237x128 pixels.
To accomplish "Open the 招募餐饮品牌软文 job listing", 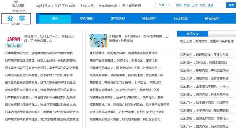I will pos(125,68).
